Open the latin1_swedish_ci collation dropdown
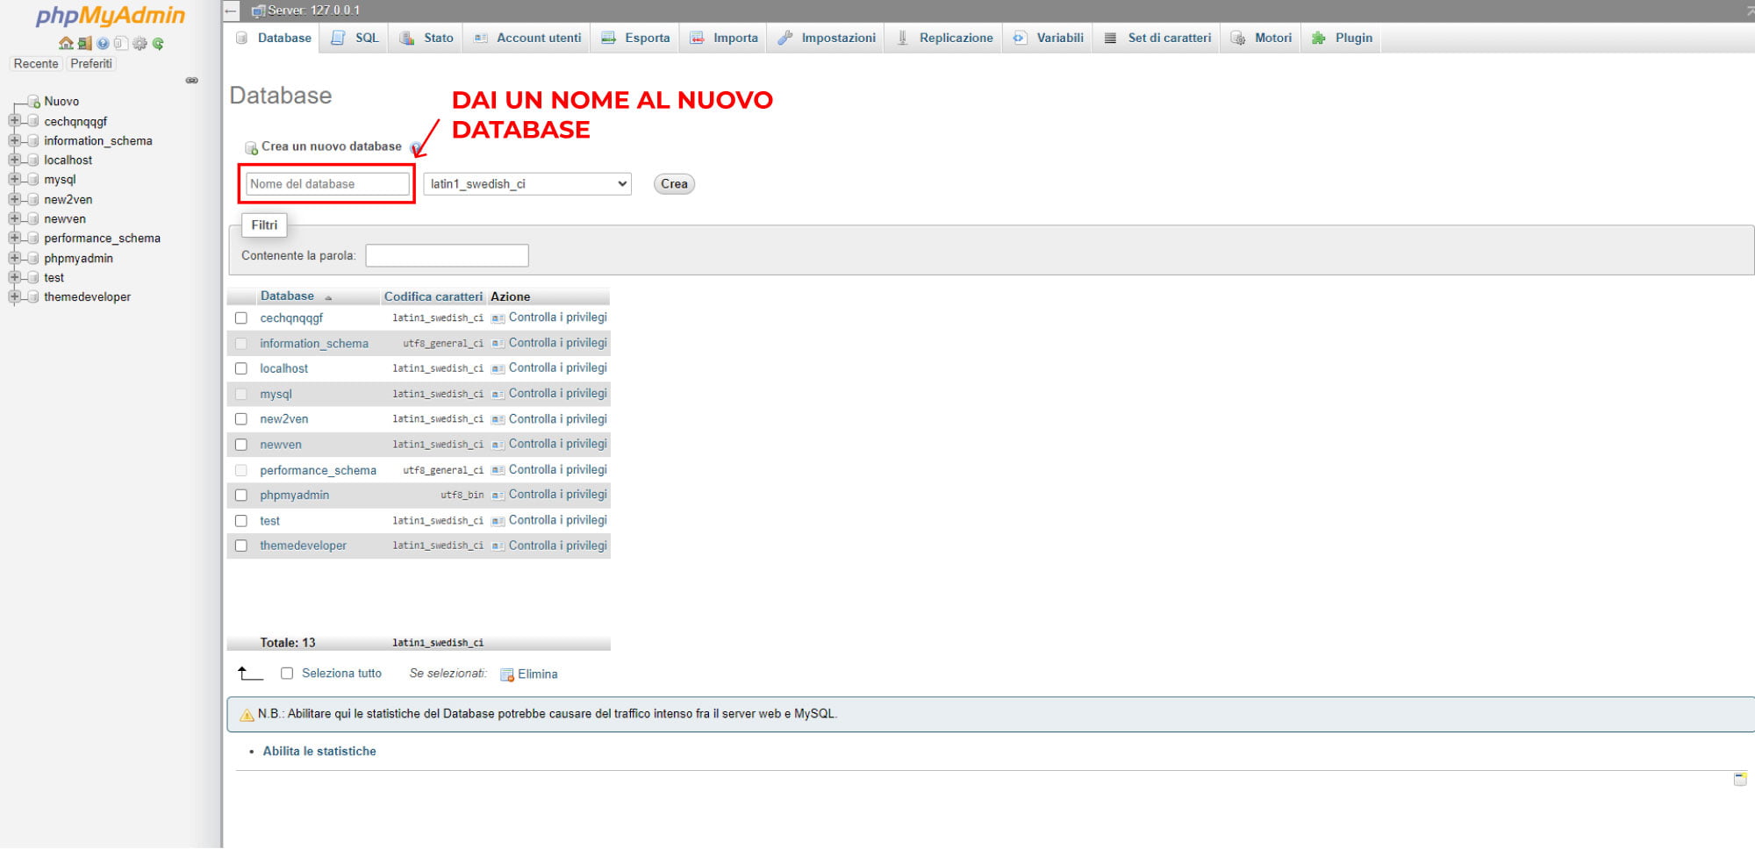1755x849 pixels. click(527, 184)
